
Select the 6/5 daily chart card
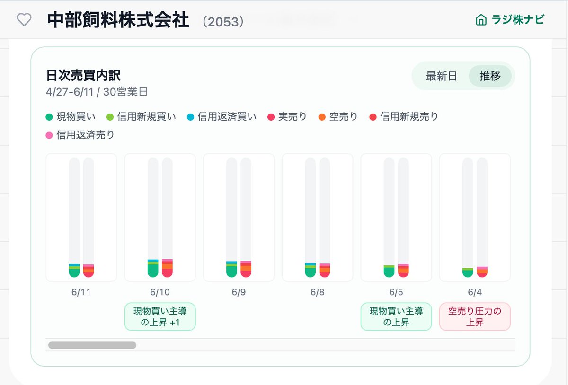pyautogui.click(x=396, y=218)
